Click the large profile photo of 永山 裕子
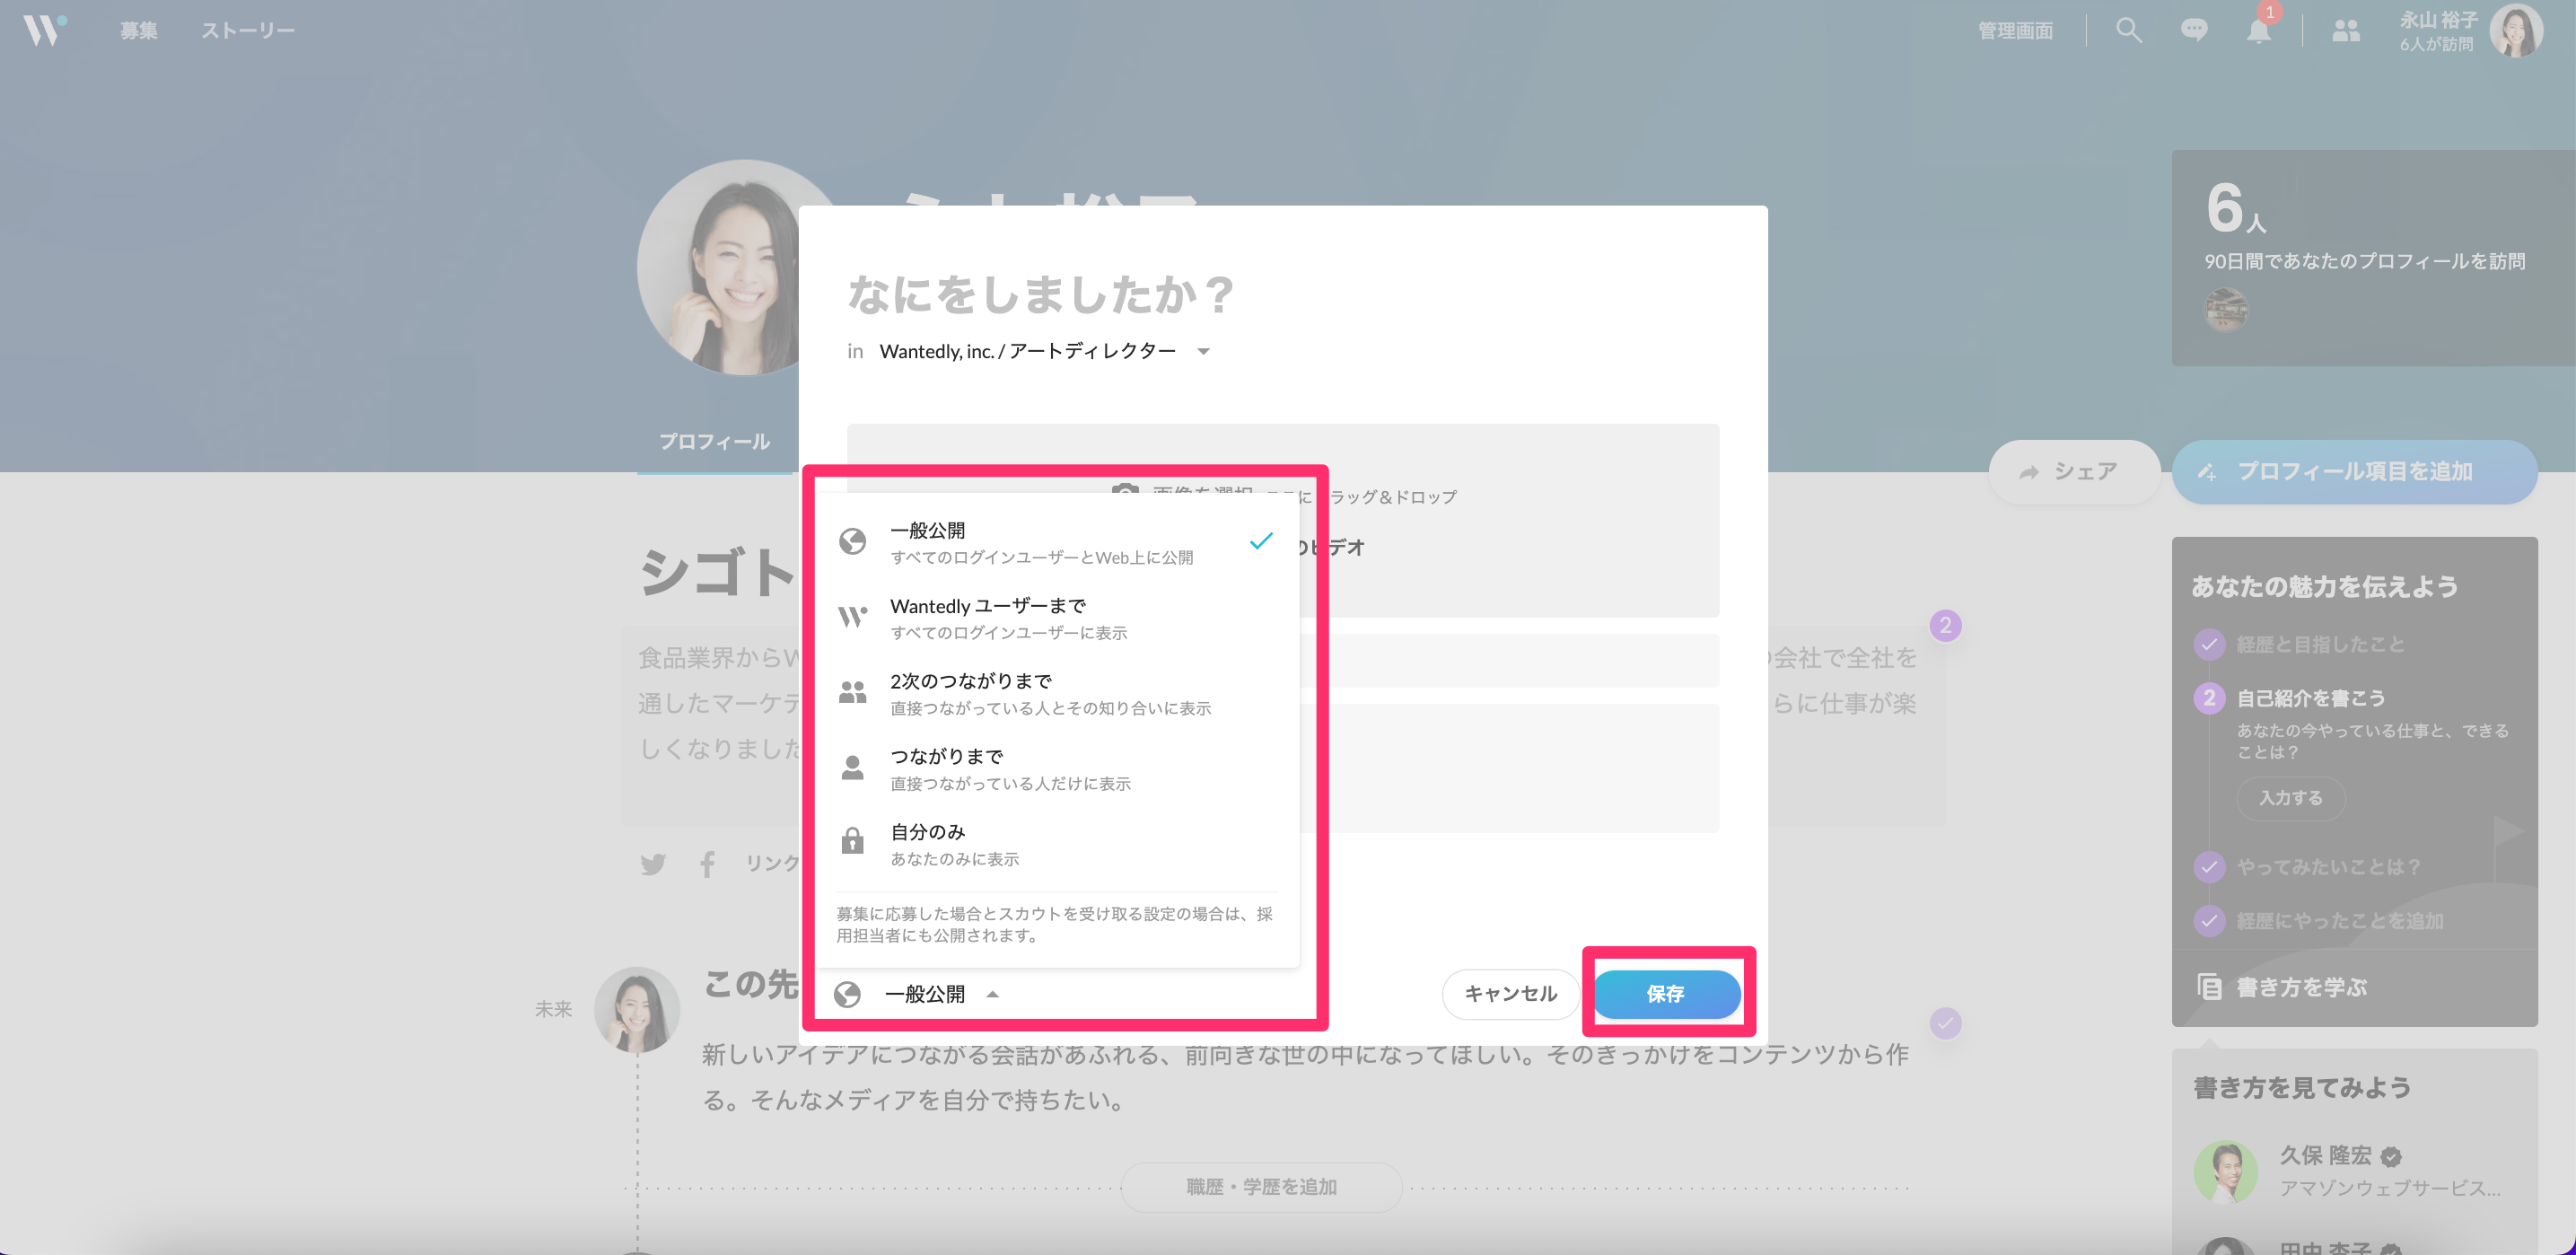Image resolution: width=2576 pixels, height=1255 pixels. 718,268
